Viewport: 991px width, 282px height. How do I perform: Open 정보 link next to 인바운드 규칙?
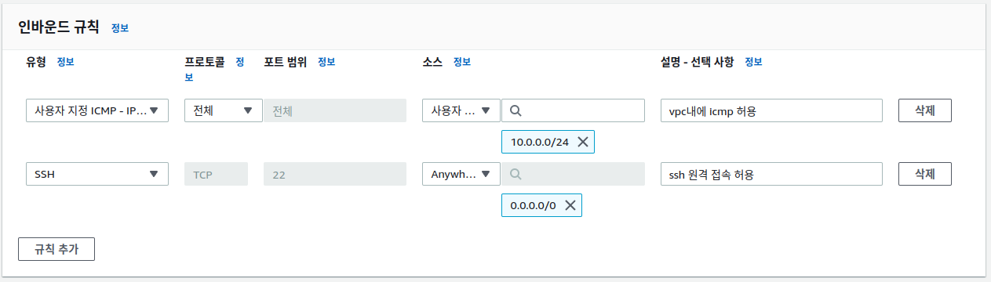[120, 27]
